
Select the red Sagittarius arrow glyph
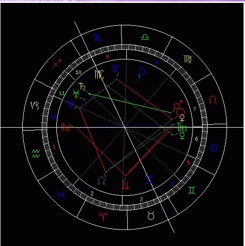click(x=57, y=63)
